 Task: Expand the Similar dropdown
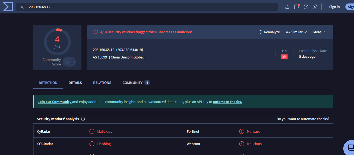(296, 32)
